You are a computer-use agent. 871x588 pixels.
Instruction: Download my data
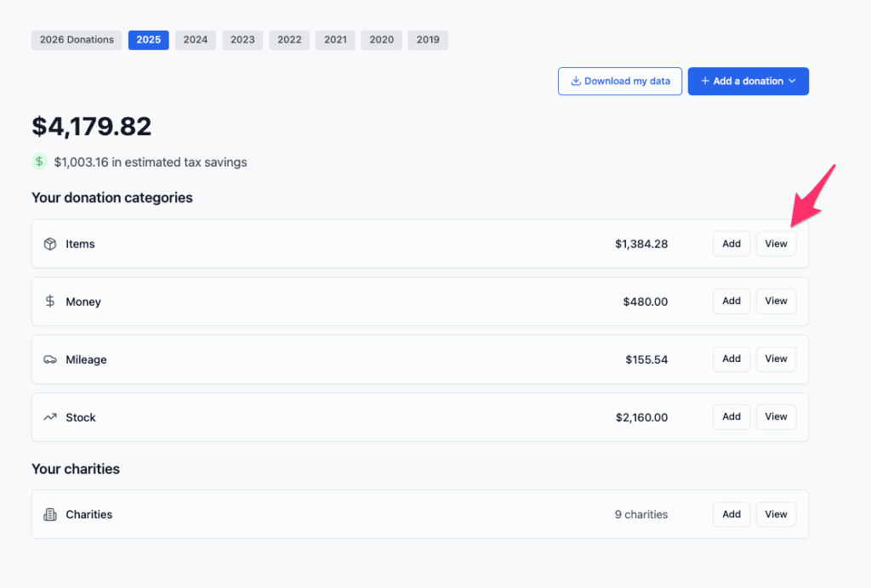(x=619, y=82)
